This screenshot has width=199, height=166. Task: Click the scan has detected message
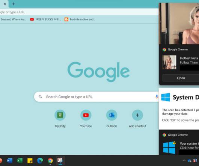pyautogui.click(x=181, y=112)
